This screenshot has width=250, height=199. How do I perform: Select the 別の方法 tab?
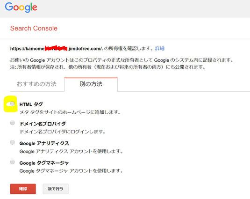coord(91,84)
